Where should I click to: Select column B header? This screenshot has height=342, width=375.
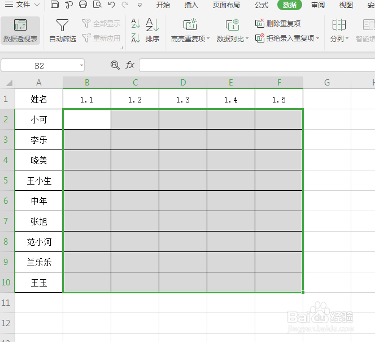(x=87, y=83)
